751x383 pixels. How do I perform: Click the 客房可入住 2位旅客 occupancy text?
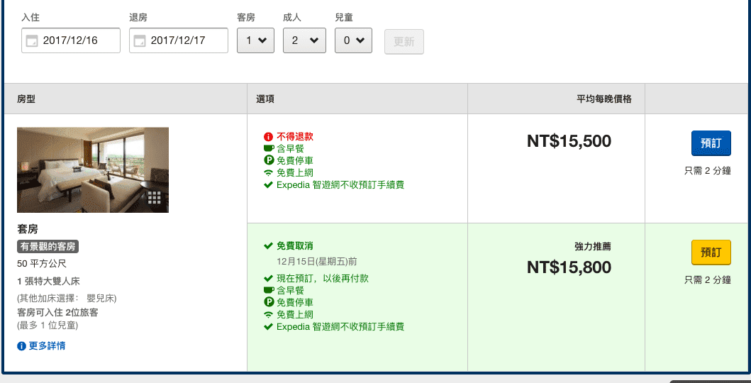(x=57, y=313)
